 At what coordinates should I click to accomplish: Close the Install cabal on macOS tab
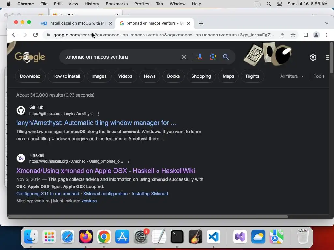pyautogui.click(x=111, y=23)
